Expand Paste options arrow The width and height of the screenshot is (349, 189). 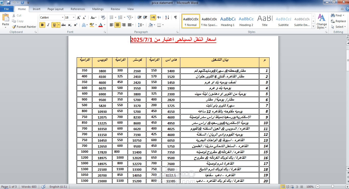(x=5, y=27)
